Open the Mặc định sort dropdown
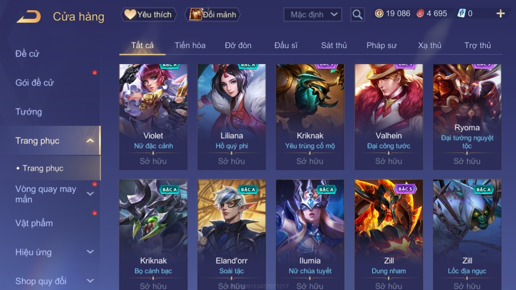This screenshot has width=516, height=290. pyautogui.click(x=313, y=15)
